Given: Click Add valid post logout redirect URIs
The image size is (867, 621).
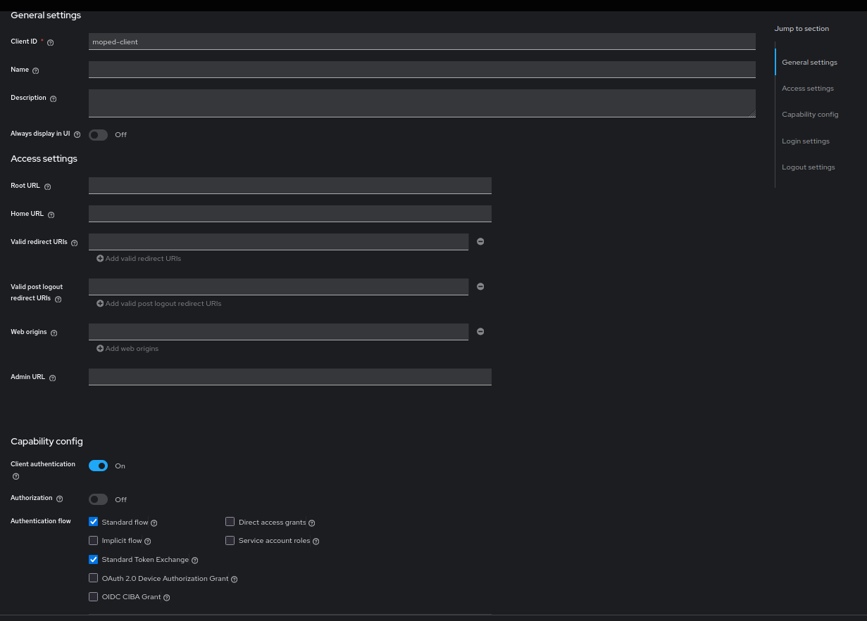Looking at the screenshot, I should tap(158, 303).
